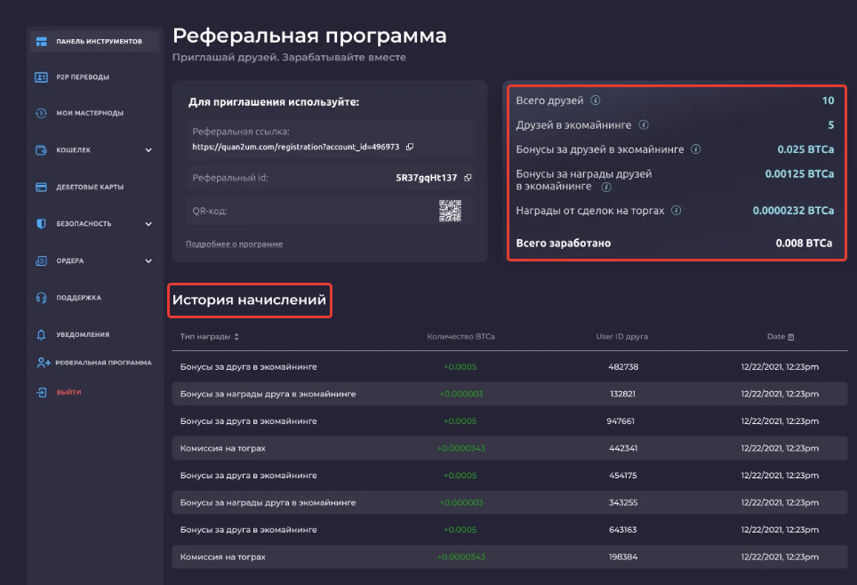Sort by Тип награды using sort arrows
857x585 pixels.
236,337
